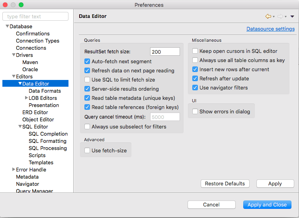
Task: Click the forward navigation arrow icon
Action: pyautogui.click(x=280, y=16)
